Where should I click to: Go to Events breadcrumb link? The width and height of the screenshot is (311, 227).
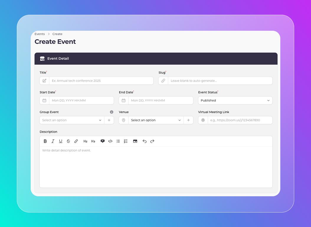(40, 34)
